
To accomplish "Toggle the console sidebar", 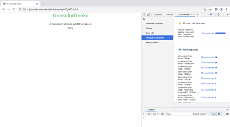I will [144, 114].
